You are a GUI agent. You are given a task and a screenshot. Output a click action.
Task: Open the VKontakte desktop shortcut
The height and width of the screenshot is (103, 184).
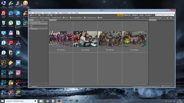tap(18, 63)
